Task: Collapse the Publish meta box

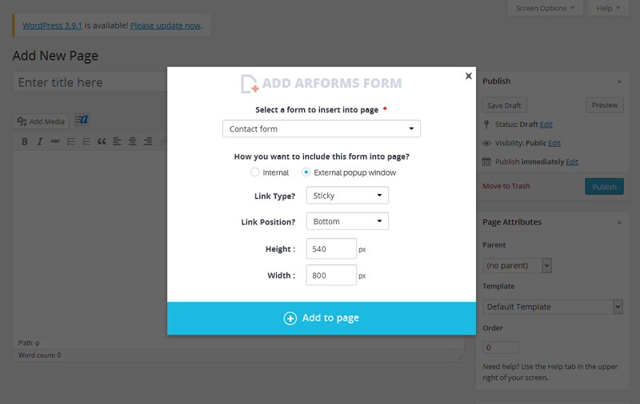Action: point(619,81)
